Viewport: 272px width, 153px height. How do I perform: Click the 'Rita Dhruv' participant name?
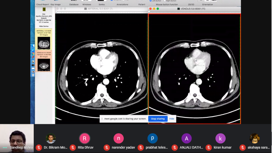[85, 148]
